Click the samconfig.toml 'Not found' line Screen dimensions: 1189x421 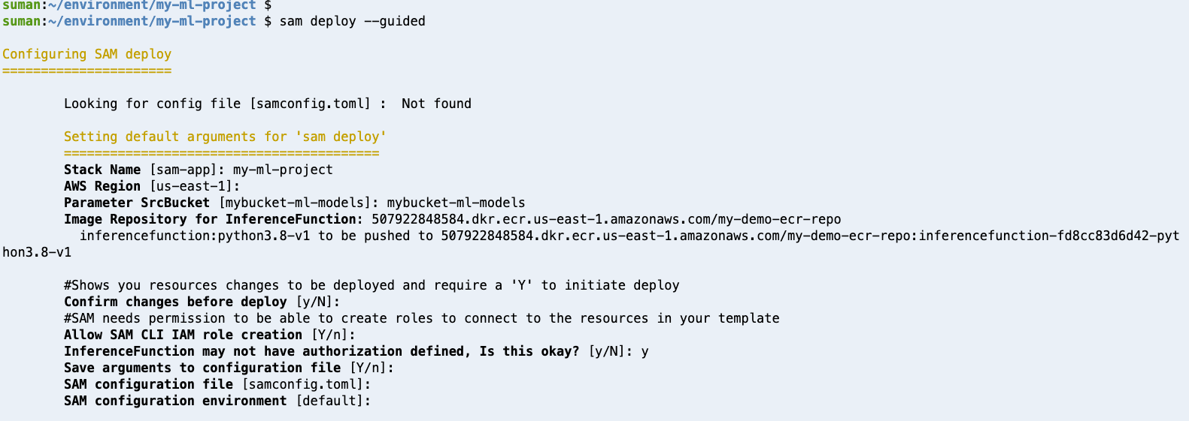coord(268,104)
